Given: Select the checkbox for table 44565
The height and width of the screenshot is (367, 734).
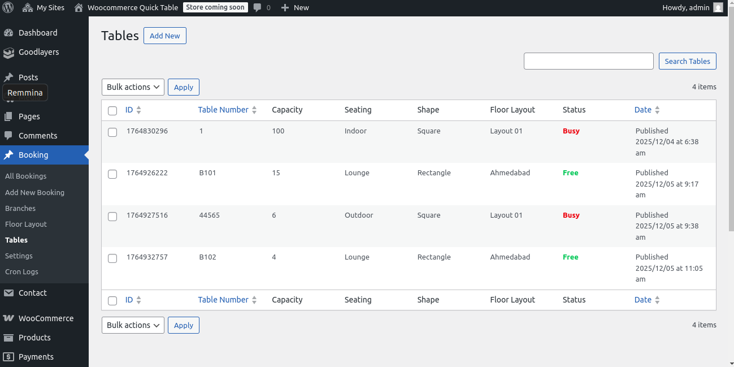Looking at the screenshot, I should [112, 217].
